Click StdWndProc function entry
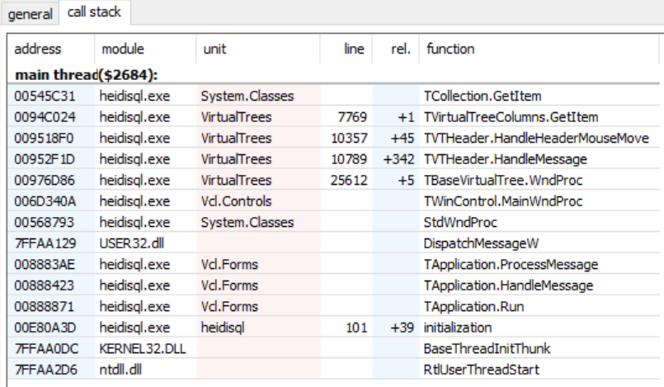The height and width of the screenshot is (387, 664). pyautogui.click(x=460, y=222)
